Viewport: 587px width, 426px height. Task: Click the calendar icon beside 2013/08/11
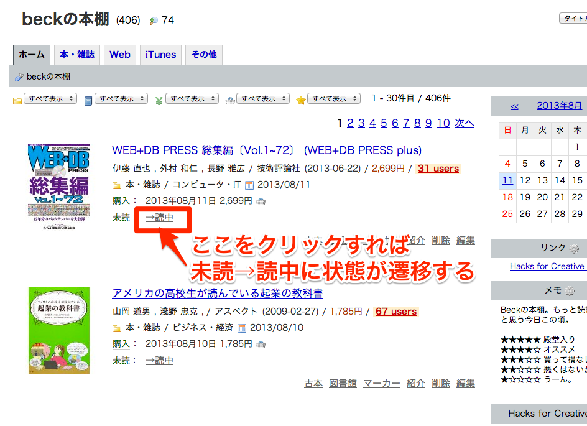tap(250, 185)
